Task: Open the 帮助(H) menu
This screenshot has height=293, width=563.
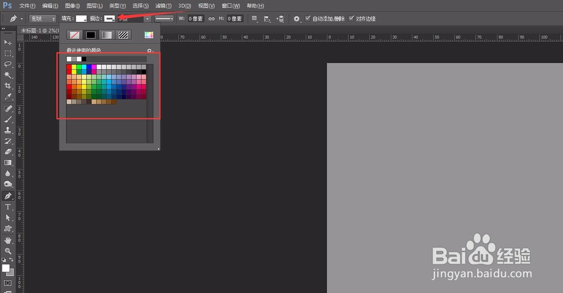Action: pos(255,6)
